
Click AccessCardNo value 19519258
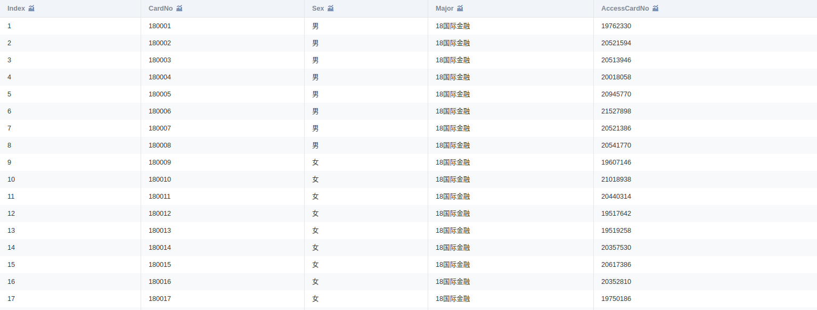[616, 231]
